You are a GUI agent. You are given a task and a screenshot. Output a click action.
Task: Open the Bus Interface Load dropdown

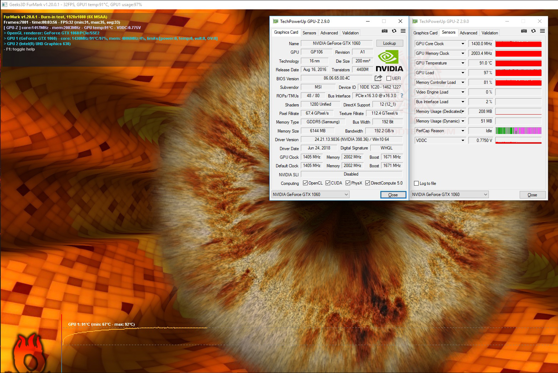(463, 102)
